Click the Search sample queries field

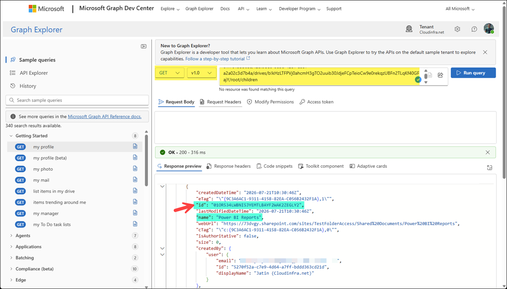pos(77,100)
